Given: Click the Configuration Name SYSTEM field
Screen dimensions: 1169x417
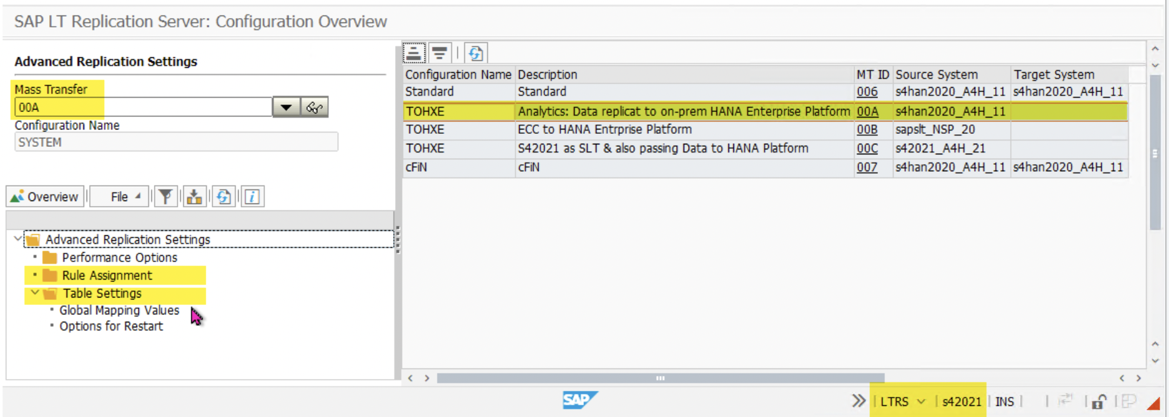Looking at the screenshot, I should [x=176, y=142].
